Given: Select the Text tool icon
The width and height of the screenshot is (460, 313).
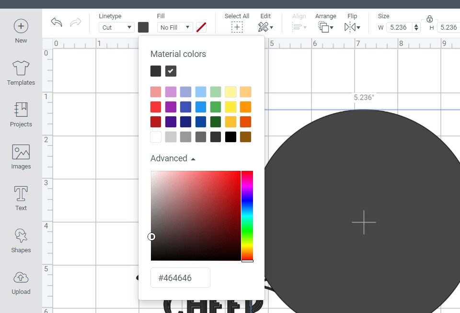Looking at the screenshot, I should click(x=21, y=194).
